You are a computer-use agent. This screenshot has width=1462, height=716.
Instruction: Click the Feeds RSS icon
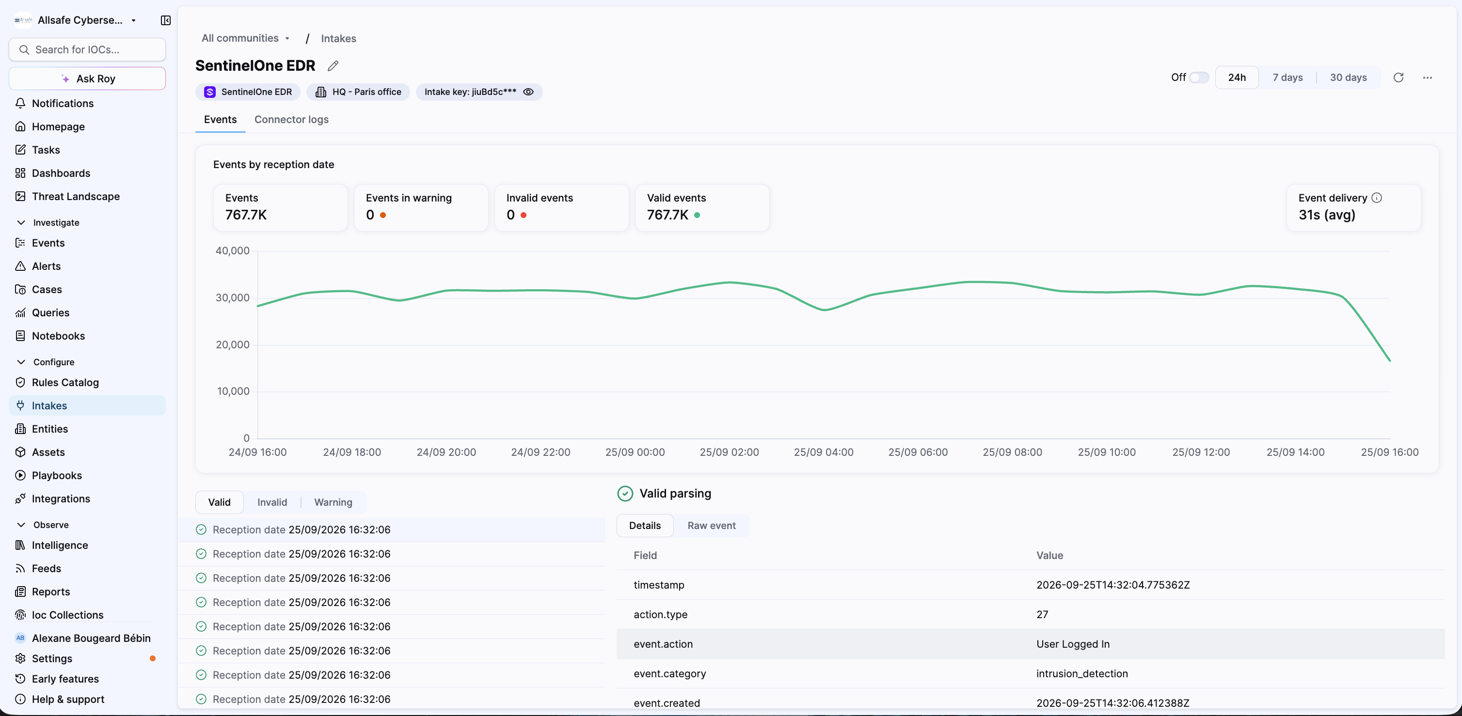20,568
